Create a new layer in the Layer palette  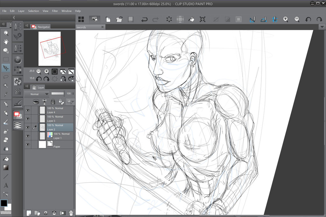tap(29, 213)
